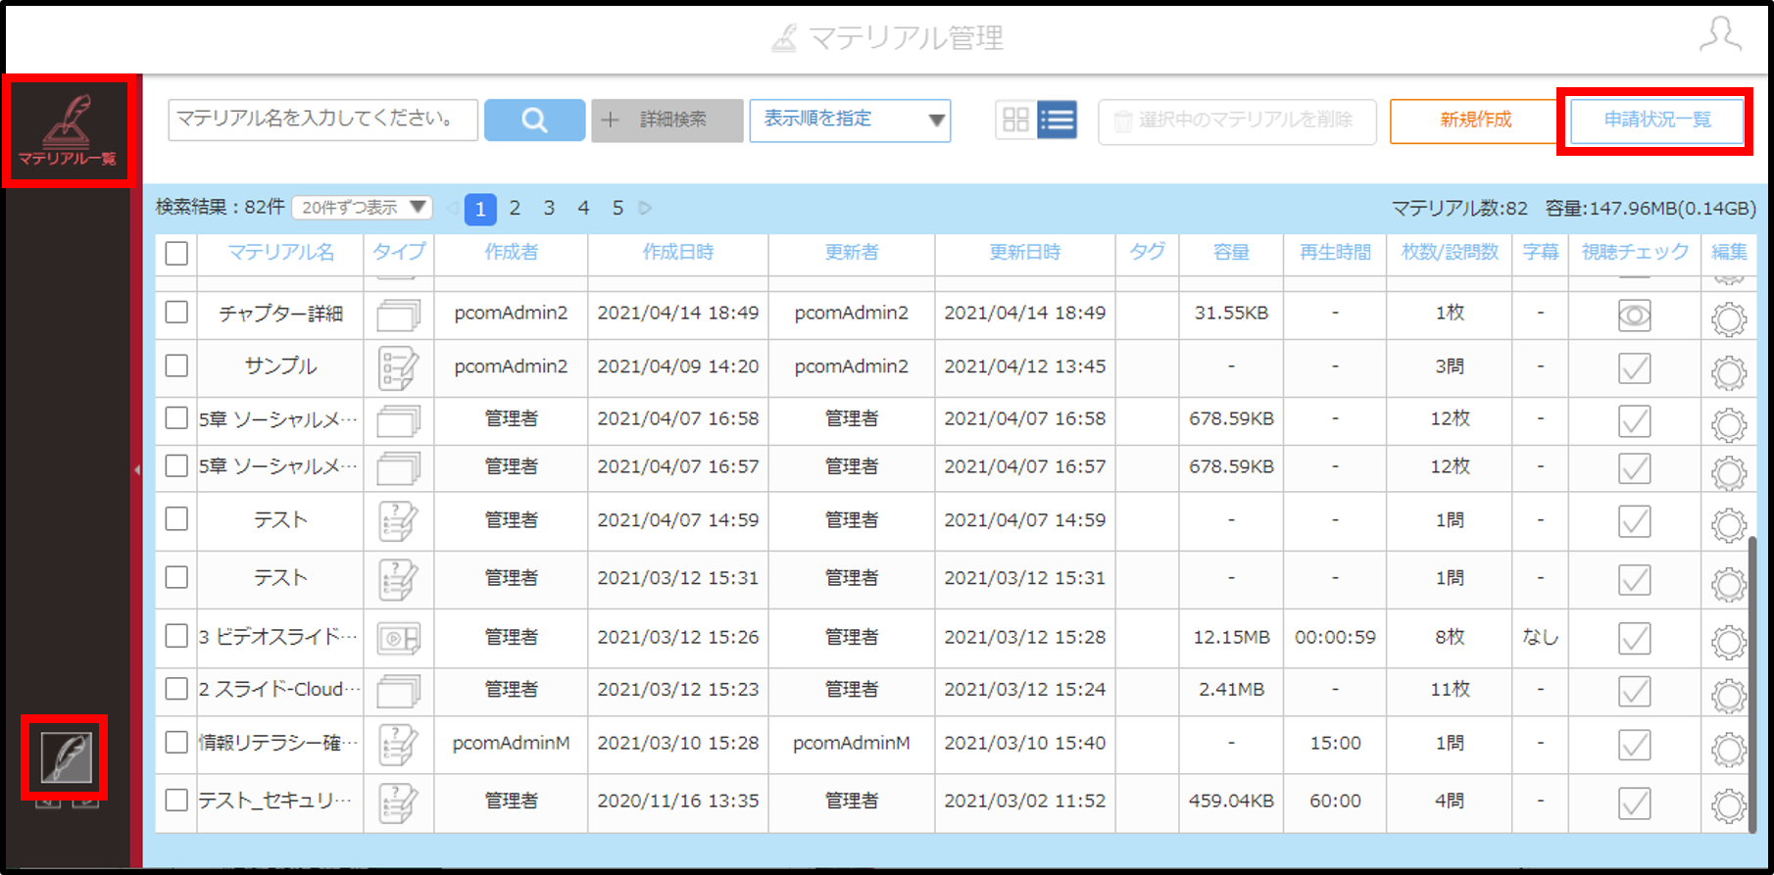Viewport: 1774px width, 875px height.
Task: Click the 00:00:59 playback time cell
Action: click(x=1335, y=637)
